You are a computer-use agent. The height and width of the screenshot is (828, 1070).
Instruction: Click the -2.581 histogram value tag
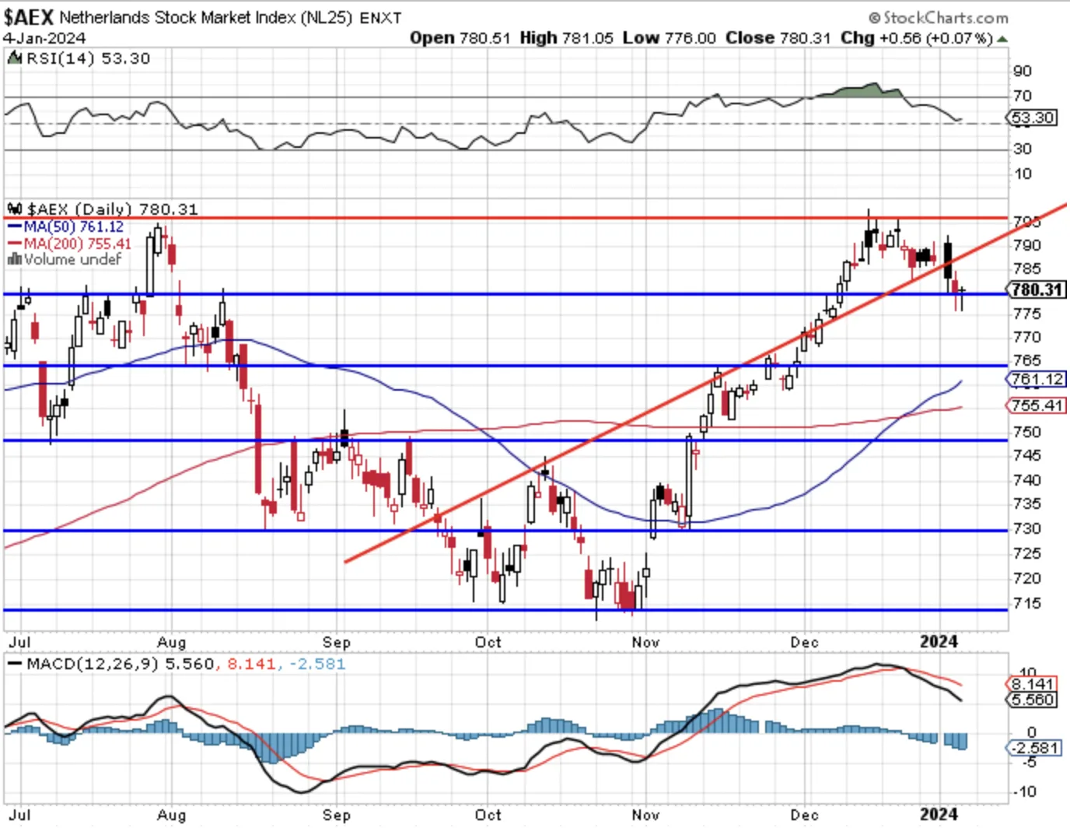1033,748
